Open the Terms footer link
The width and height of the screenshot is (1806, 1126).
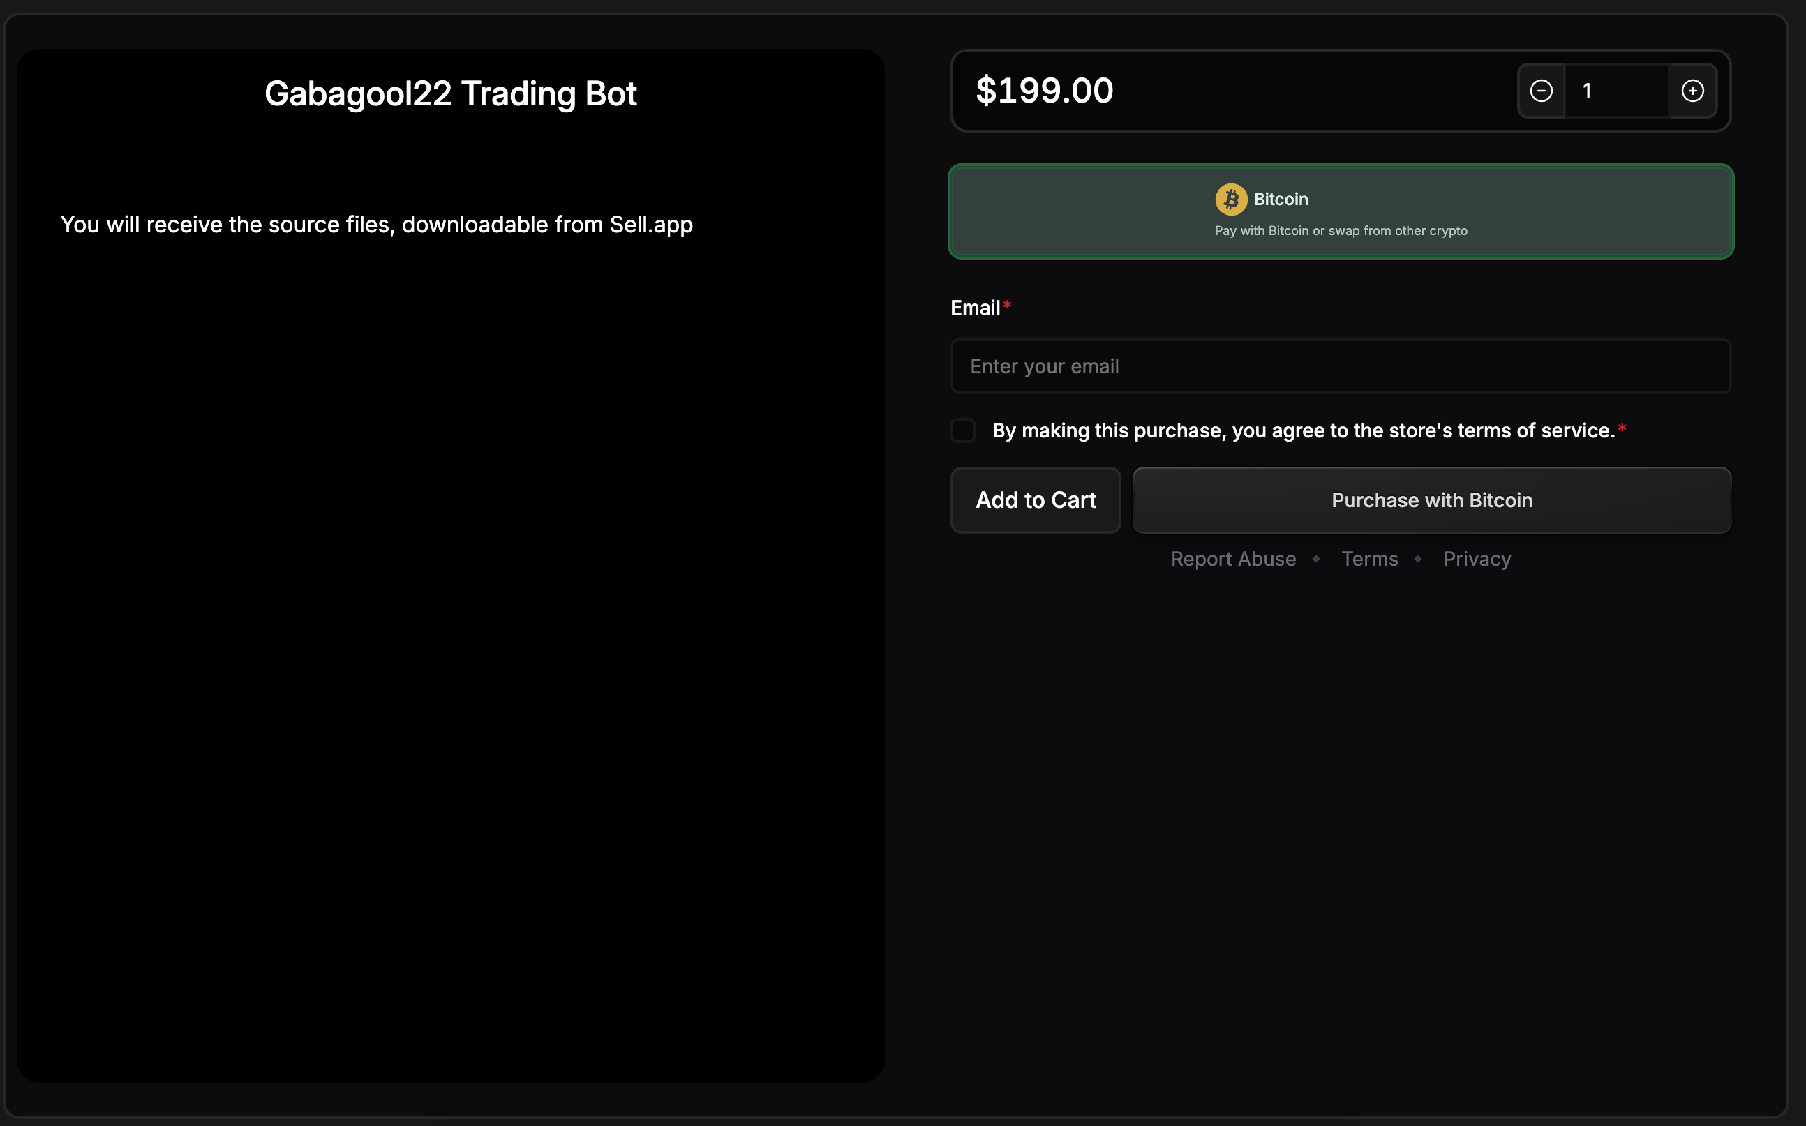tap(1369, 560)
